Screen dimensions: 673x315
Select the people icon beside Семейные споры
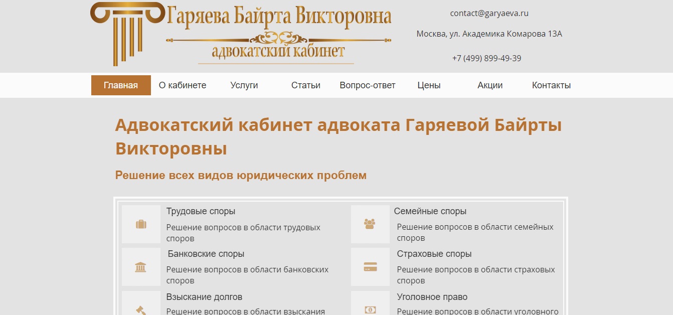tap(370, 224)
